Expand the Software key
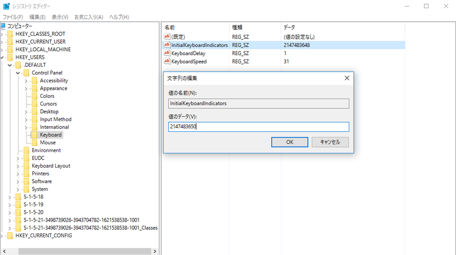 pos(18,182)
